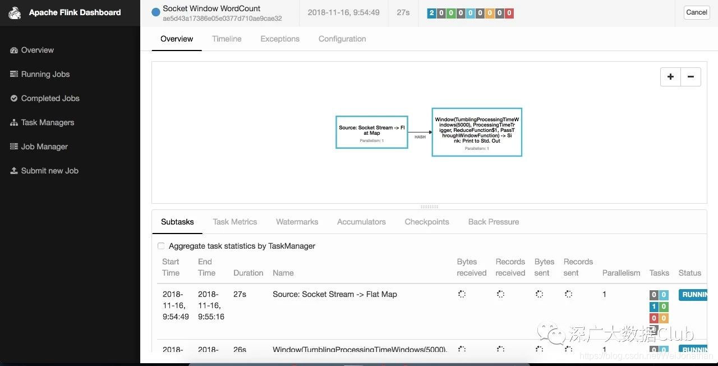718x366 pixels.
Task: Open the Back Pressure tab
Action: [494, 222]
